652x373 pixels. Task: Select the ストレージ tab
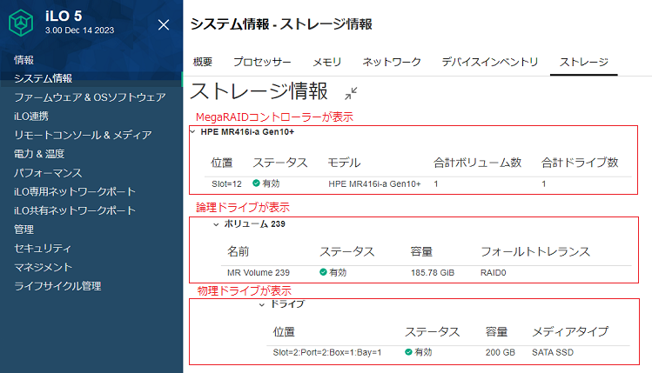tap(584, 62)
